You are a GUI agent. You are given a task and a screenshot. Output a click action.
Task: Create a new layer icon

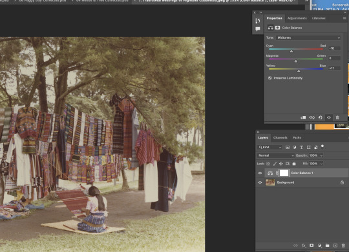tap(335, 246)
